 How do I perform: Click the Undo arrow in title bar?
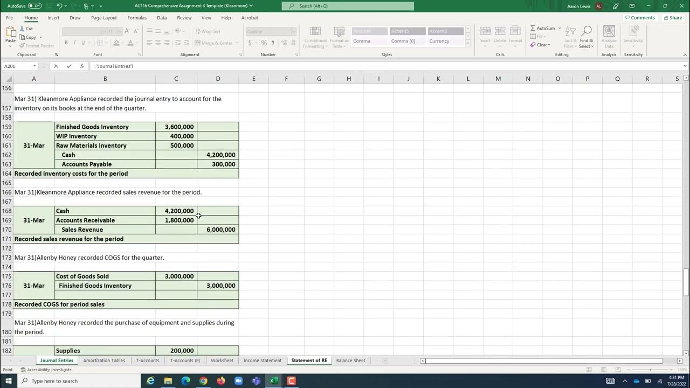59,5
